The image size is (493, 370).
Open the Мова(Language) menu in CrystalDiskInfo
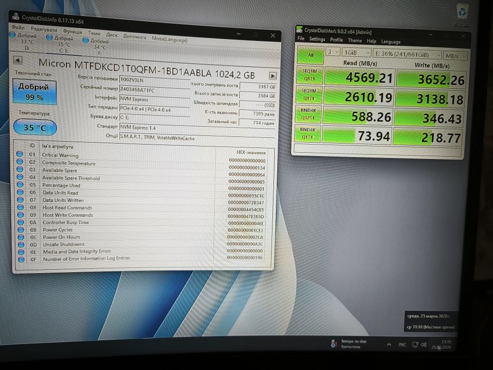tap(170, 39)
